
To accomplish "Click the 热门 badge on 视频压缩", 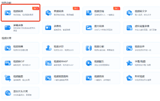I will [117, 8].
